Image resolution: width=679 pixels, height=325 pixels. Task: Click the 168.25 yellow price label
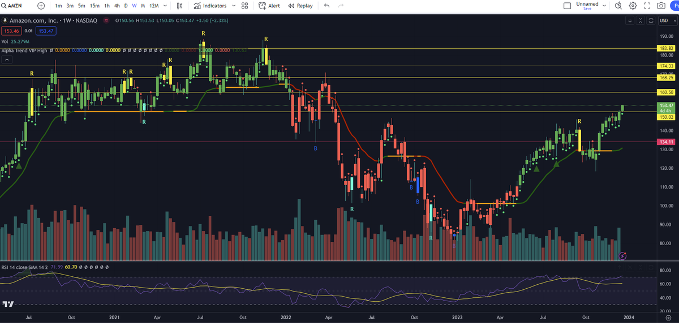(x=665, y=78)
